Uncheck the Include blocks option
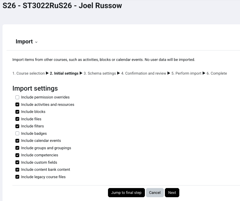This screenshot has height=201, width=240. (17, 112)
